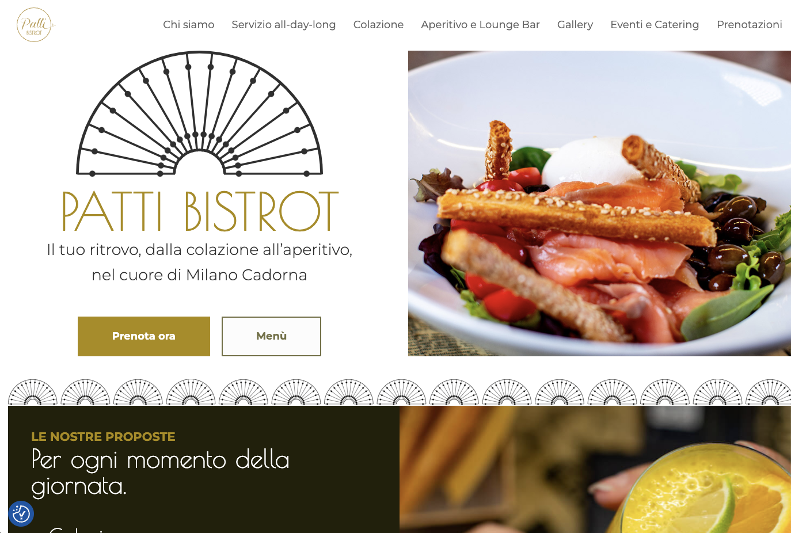Select Aperitivo e Lounge Bar
This screenshot has height=533, width=791.
(480, 25)
